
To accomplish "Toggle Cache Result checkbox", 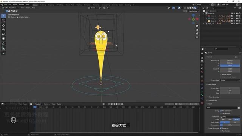I will pyautogui.click(x=221, y=113).
